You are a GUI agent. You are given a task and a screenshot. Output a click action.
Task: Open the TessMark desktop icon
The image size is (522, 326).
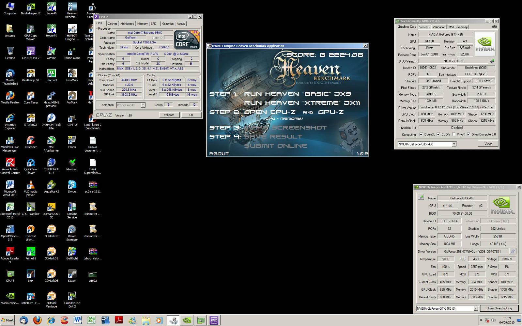[72, 75]
